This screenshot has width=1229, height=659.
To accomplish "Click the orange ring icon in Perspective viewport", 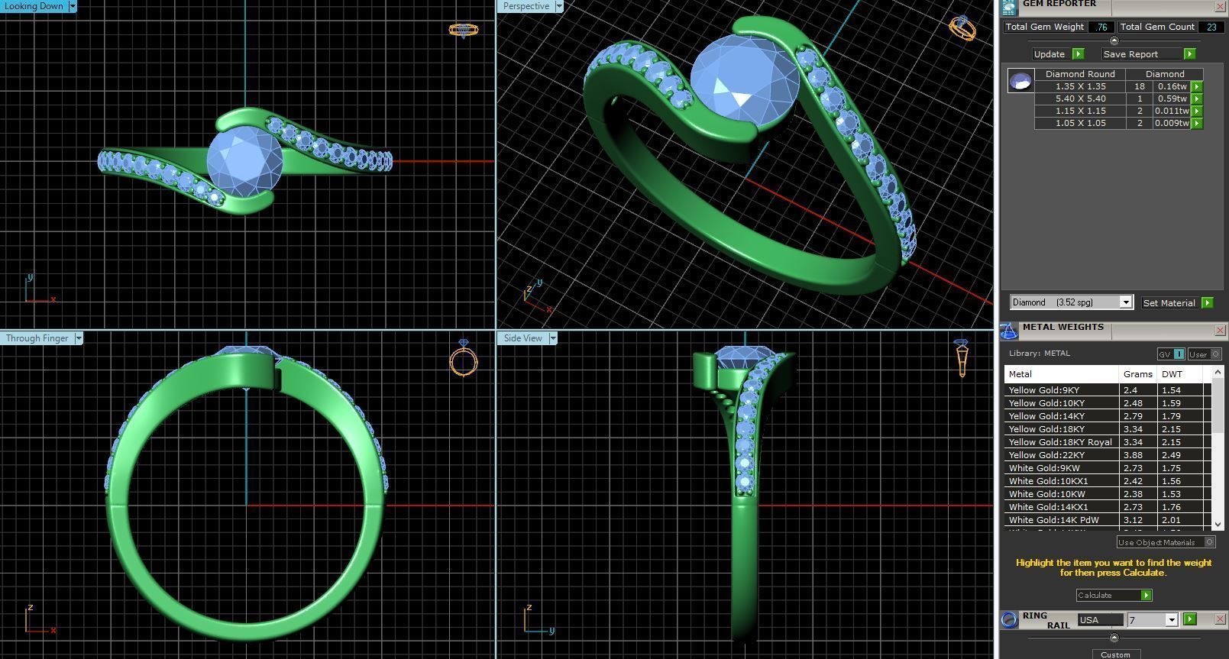I will coord(962,28).
